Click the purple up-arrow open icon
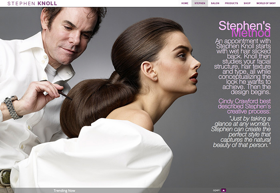Viewport: 280px width, 193px height. [x=224, y=190]
